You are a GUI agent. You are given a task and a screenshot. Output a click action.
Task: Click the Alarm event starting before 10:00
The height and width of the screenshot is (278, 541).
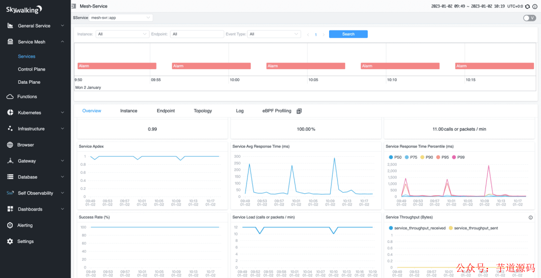[x=211, y=66]
